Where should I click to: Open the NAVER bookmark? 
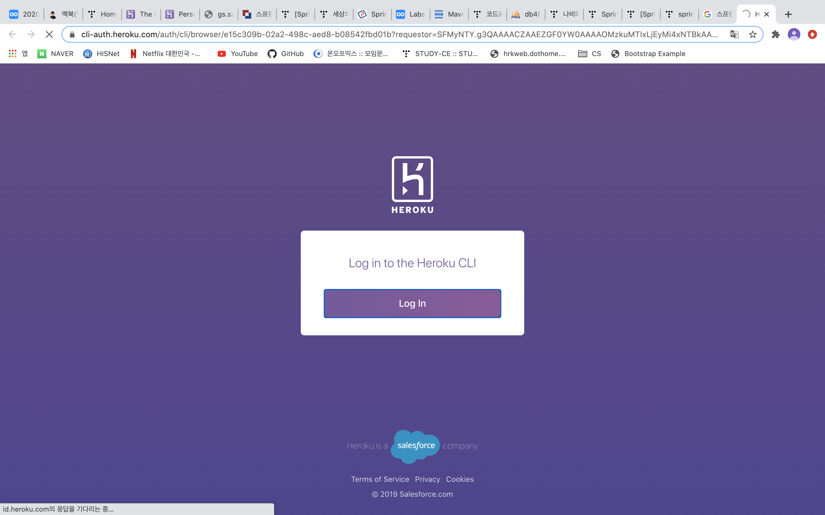[x=56, y=54]
